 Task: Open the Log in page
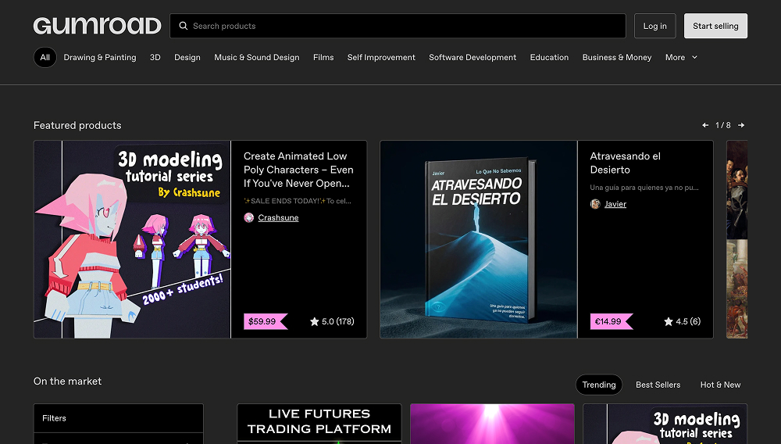click(x=654, y=26)
